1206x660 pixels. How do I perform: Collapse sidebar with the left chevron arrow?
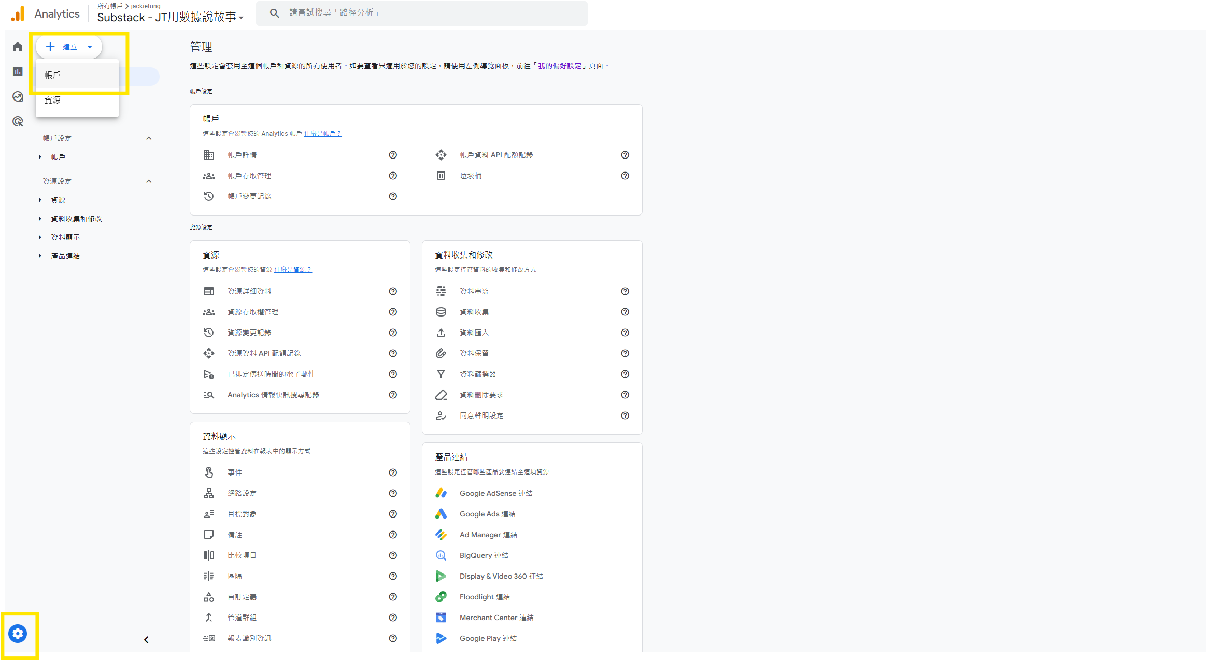[146, 640]
